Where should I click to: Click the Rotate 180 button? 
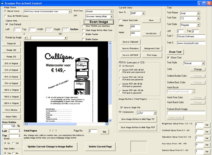click(11, 50)
